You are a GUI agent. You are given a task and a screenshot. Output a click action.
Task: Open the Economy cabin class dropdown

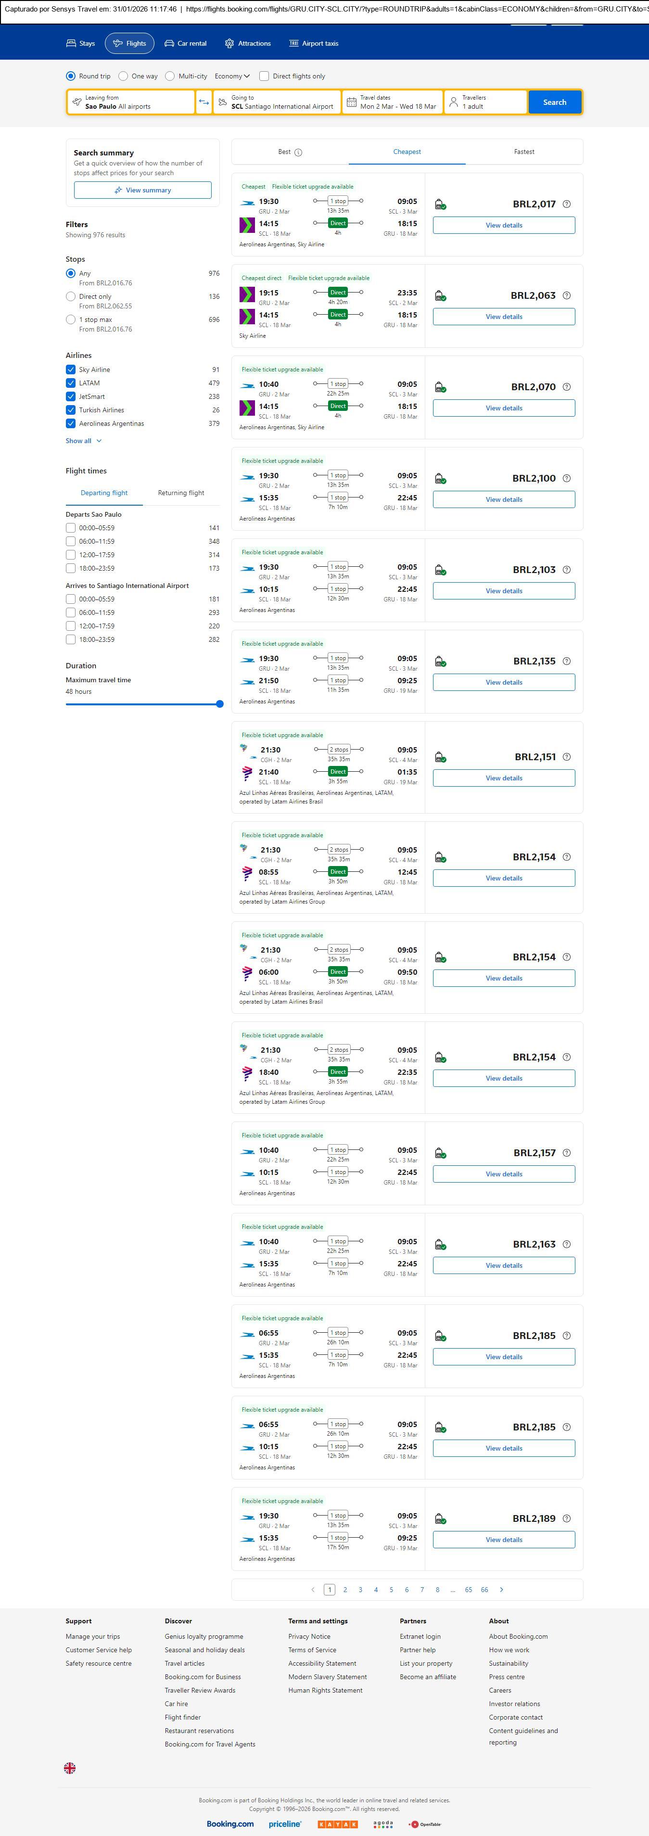tap(232, 76)
